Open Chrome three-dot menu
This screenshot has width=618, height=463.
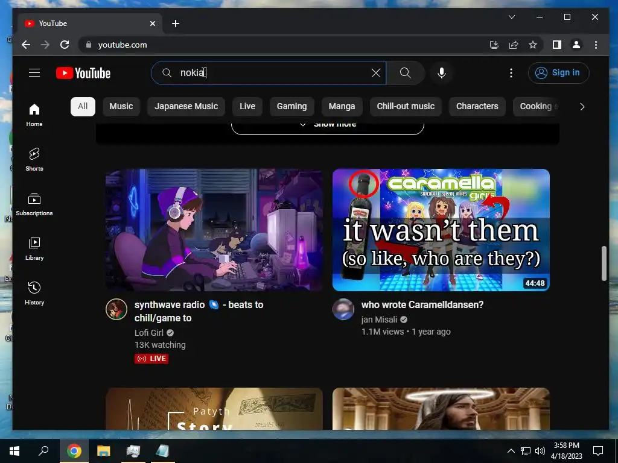pos(596,45)
